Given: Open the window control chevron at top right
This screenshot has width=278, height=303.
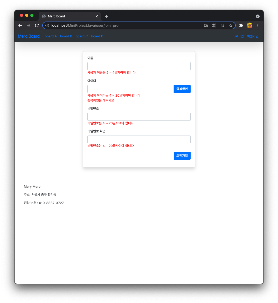Looking at the screenshot, I should [258, 16].
